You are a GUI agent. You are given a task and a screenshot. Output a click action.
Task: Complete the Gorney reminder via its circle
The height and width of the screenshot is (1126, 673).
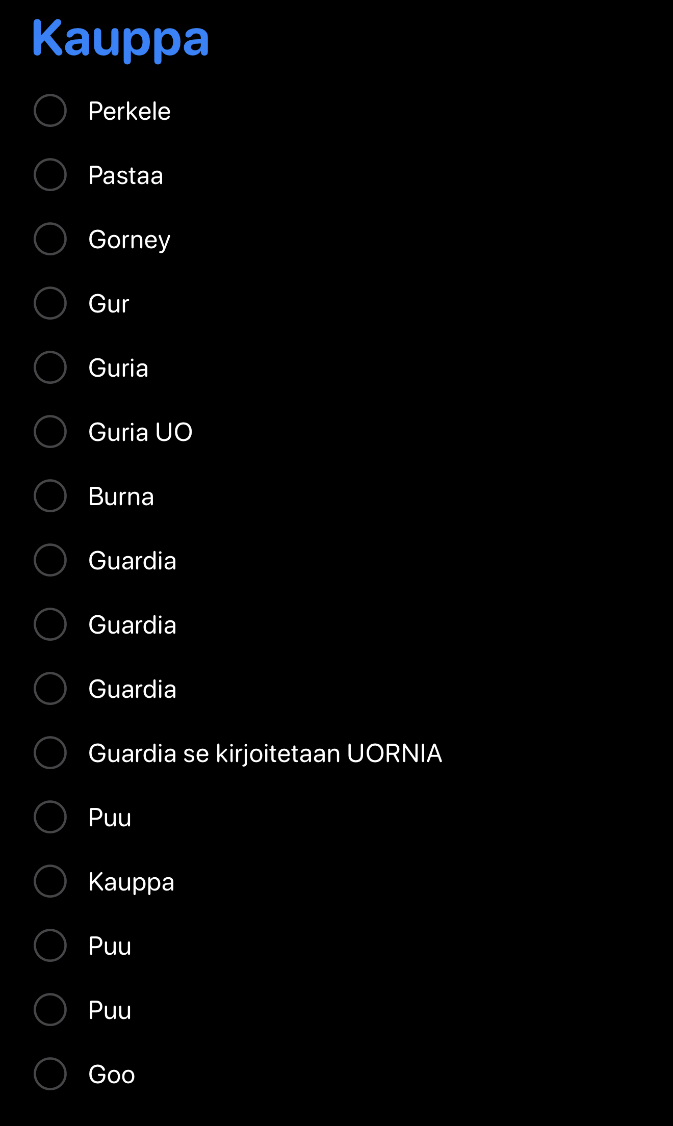50,239
